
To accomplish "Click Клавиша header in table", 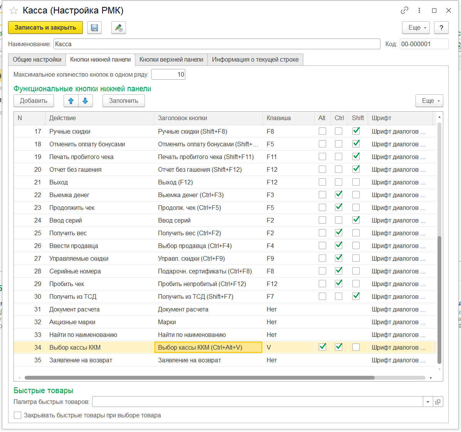I will [x=288, y=118].
